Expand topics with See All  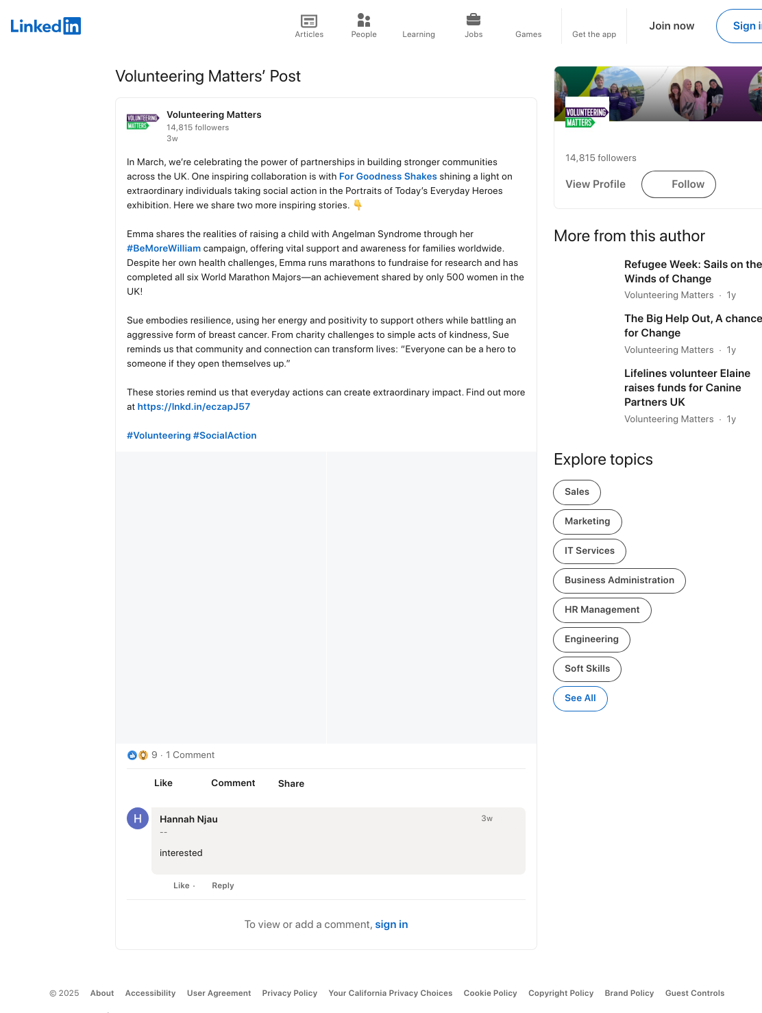tap(580, 698)
